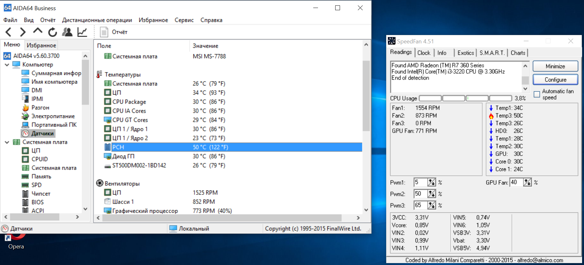584x265 pixels.
Task: Click the Отчёт report toolbar button
Action: (114, 32)
